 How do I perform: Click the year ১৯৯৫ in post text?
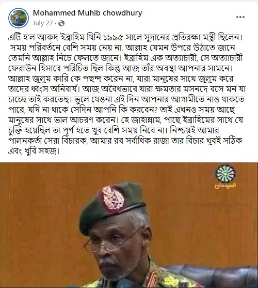[x=113, y=37]
